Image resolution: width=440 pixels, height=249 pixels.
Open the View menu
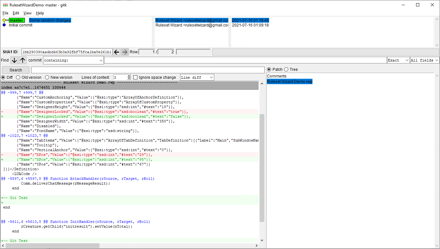(27, 13)
